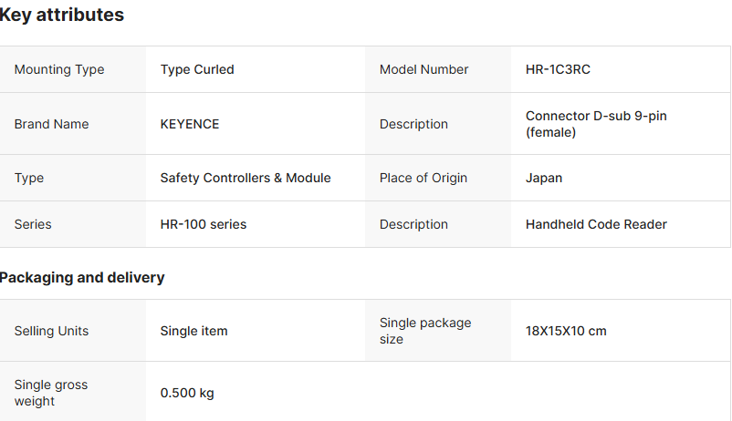Select Safety Controllers & Module value
This screenshot has height=421, width=732.
click(246, 178)
